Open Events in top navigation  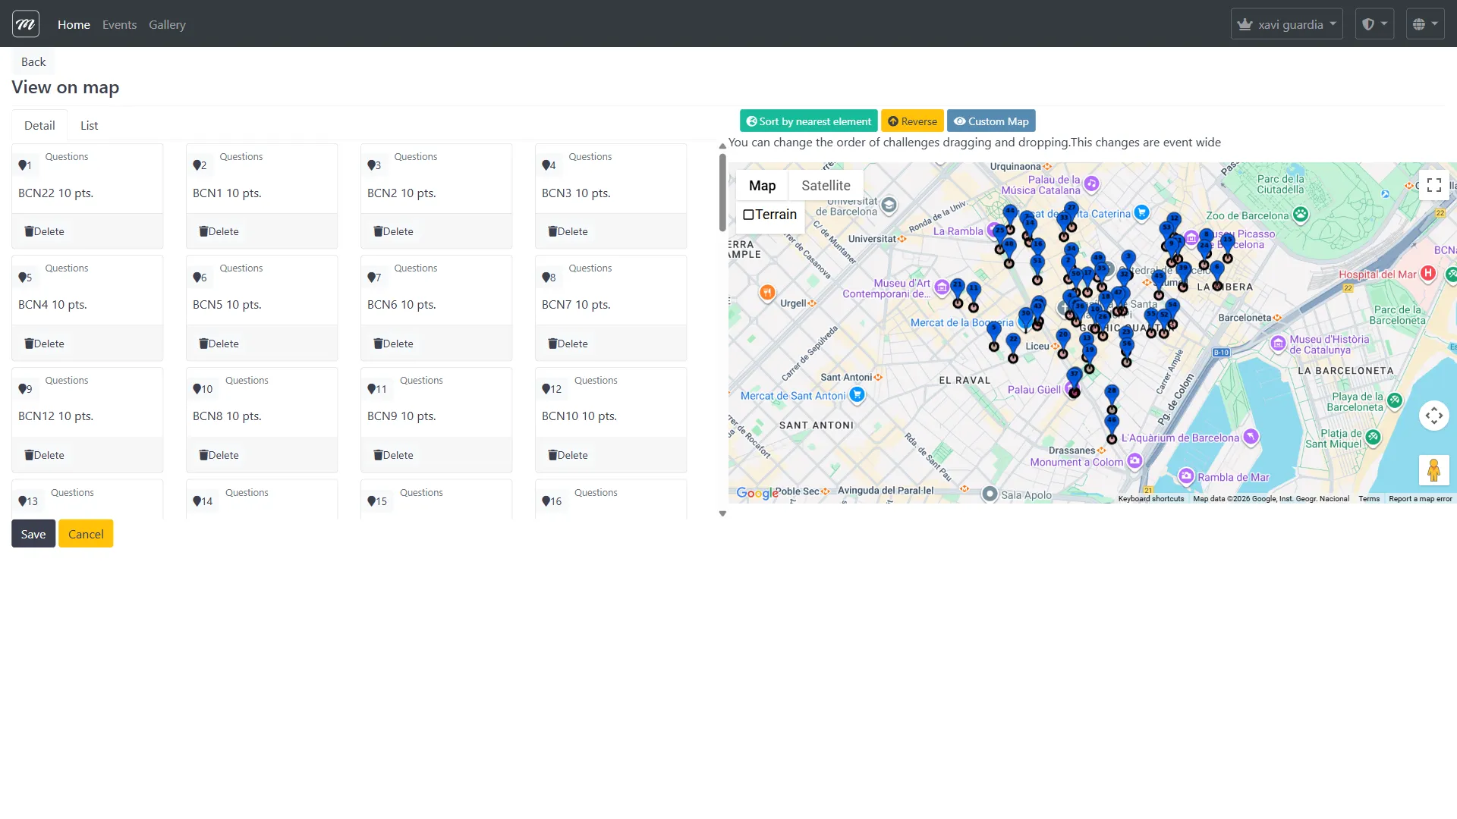tap(119, 25)
